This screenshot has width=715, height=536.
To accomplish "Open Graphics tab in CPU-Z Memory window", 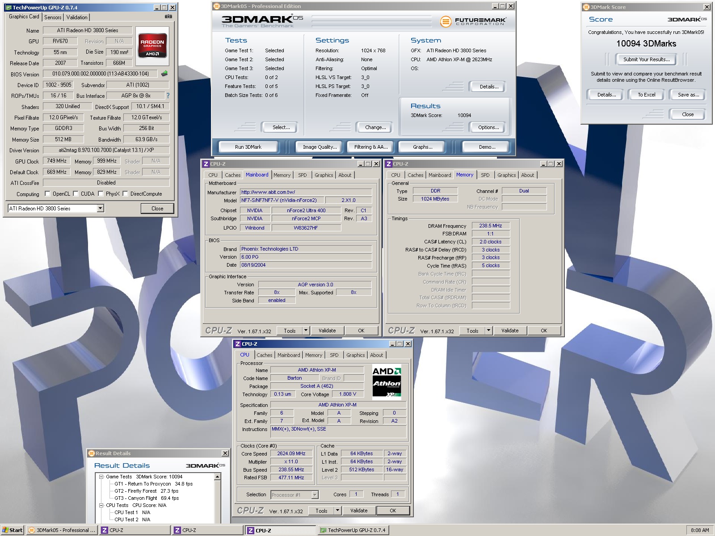I will click(x=506, y=175).
